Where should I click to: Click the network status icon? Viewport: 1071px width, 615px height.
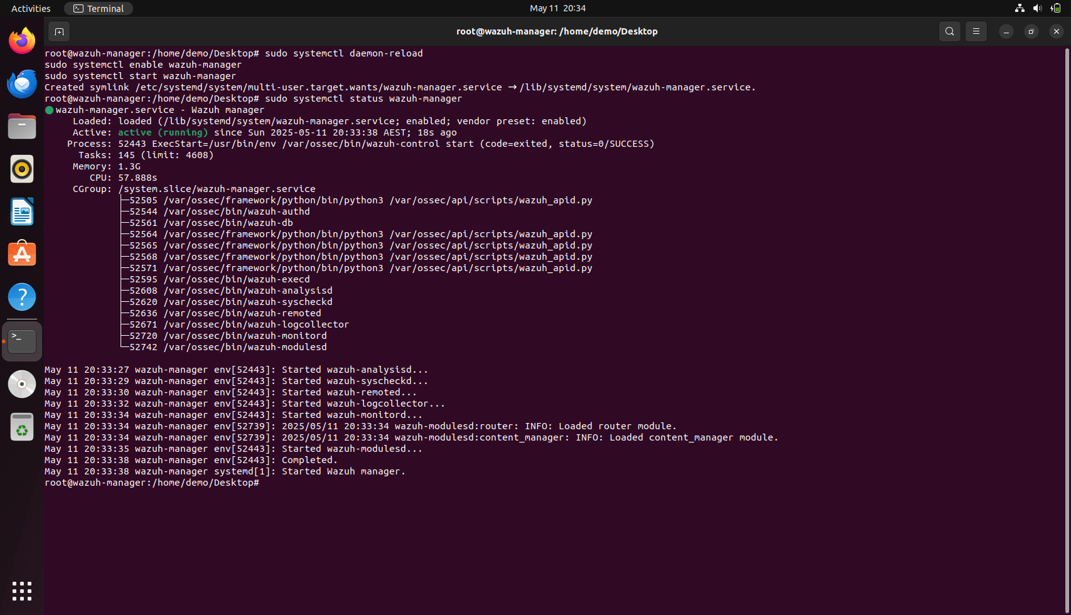[x=1020, y=8]
